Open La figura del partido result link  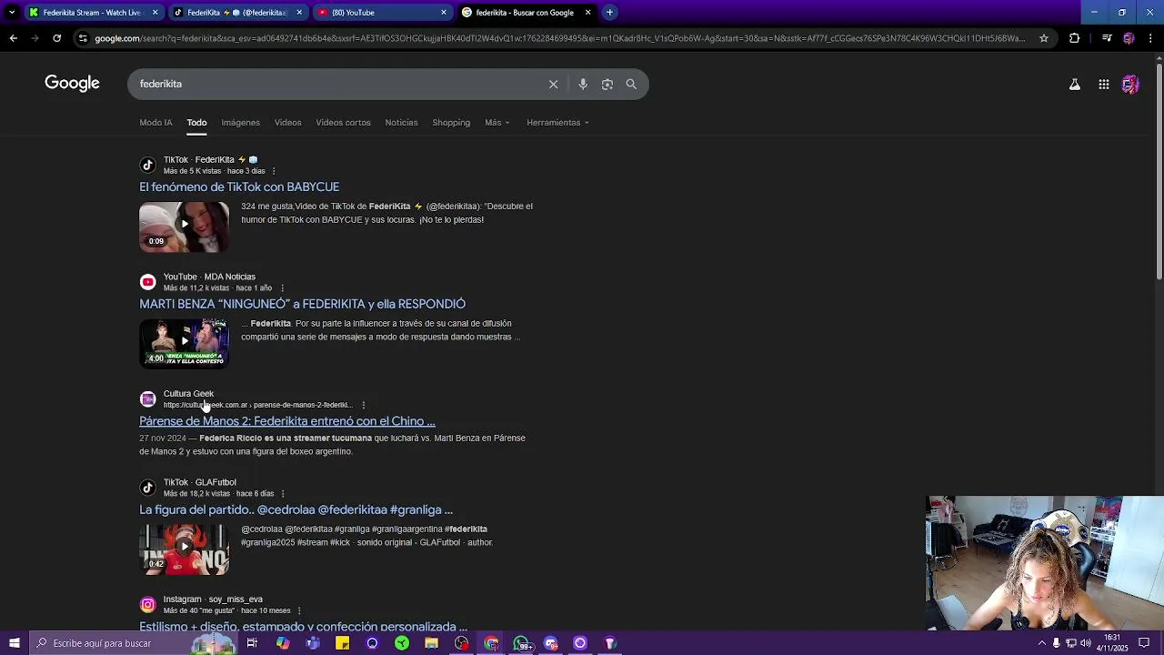click(x=296, y=509)
